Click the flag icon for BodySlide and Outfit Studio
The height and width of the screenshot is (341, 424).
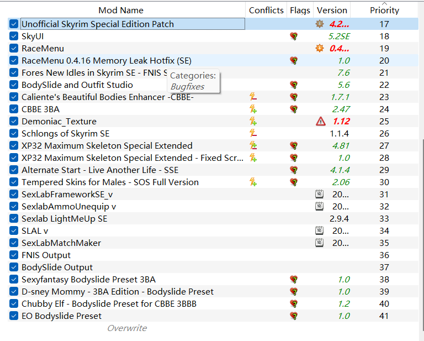tap(294, 85)
